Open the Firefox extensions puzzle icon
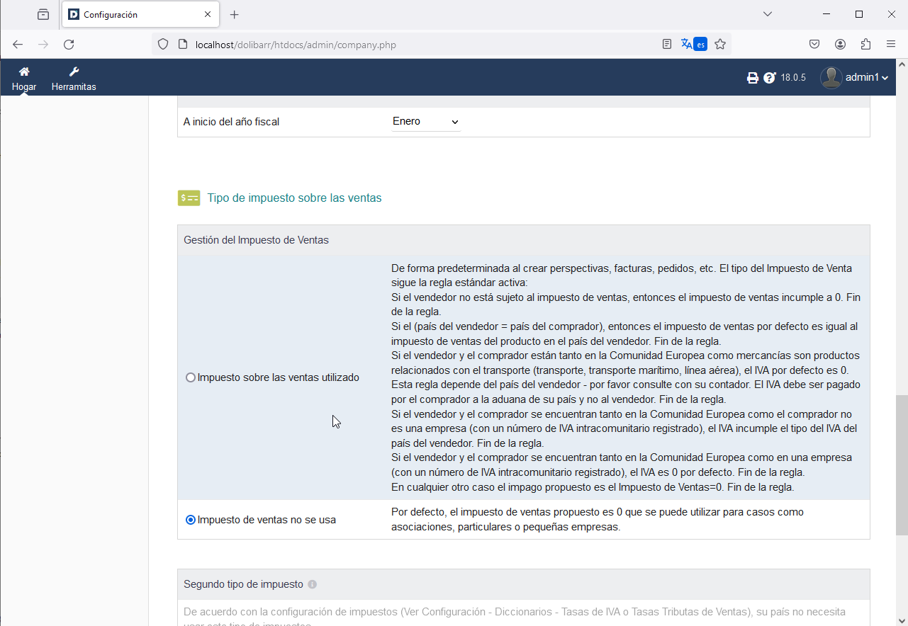The width and height of the screenshot is (908, 626). pos(865,44)
